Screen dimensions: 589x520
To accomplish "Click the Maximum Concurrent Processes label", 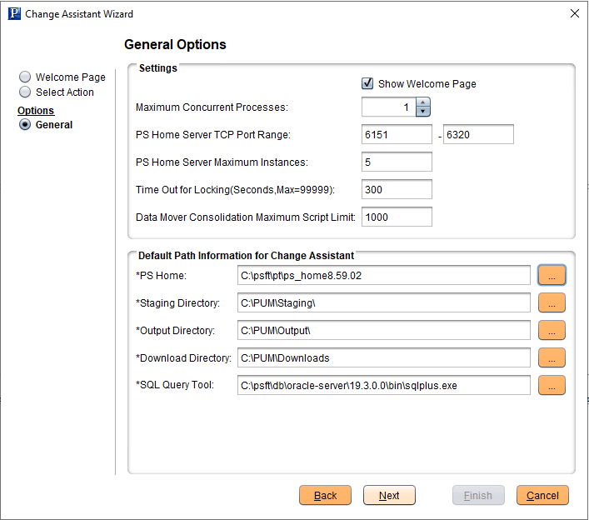I will click(212, 107).
